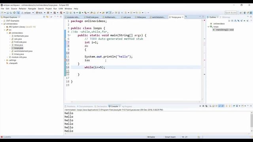The image size is (253, 142).
Task: Fold main method at line 5
Action: 70,35
